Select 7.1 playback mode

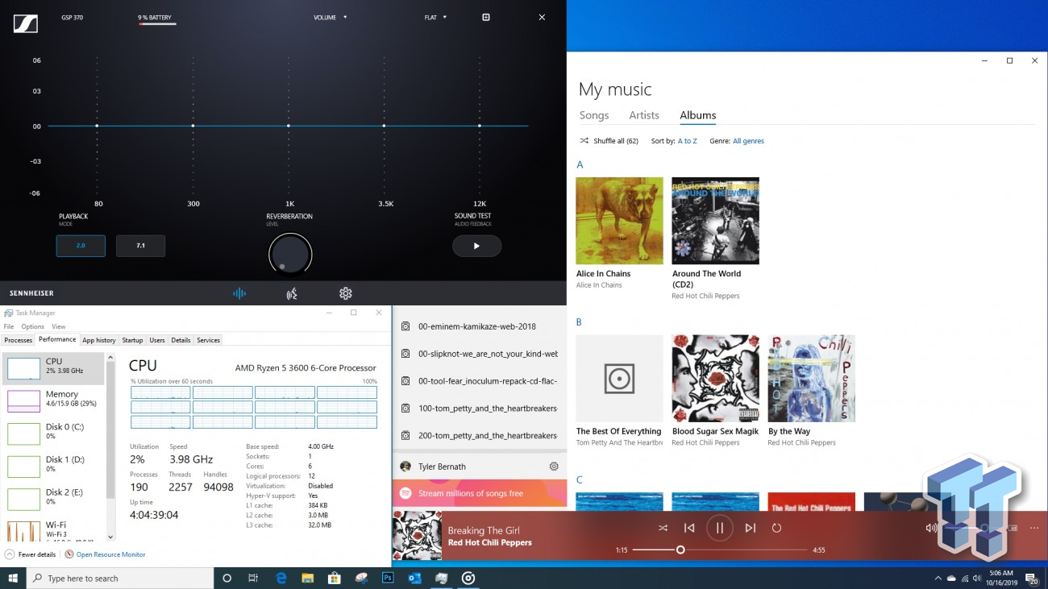140,246
